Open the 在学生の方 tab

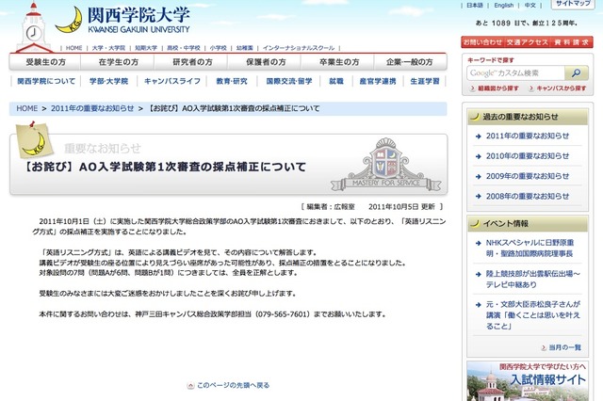click(118, 62)
